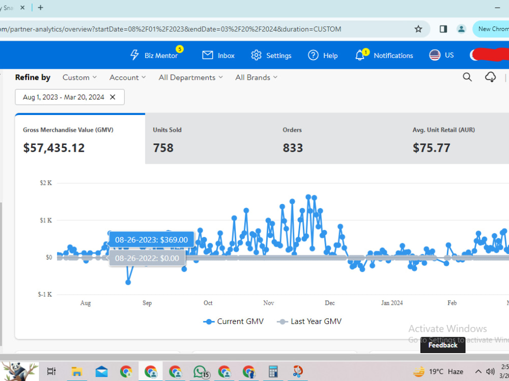Screen dimensions: 509x381
Task: Open a new browser tab
Action: click(40, 8)
